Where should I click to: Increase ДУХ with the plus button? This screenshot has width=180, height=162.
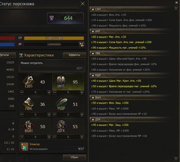point(82,137)
